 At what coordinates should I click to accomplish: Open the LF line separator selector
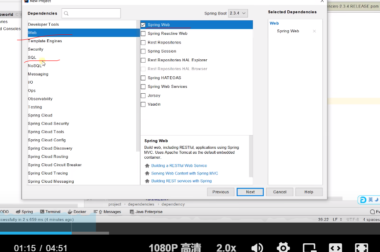[x=337, y=220]
